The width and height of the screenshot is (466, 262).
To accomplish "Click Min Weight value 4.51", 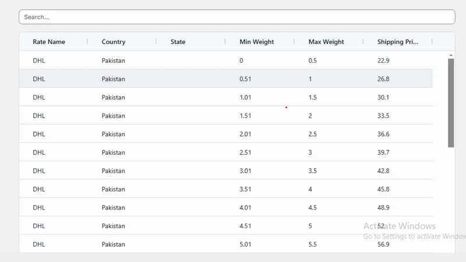I will (x=245, y=226).
